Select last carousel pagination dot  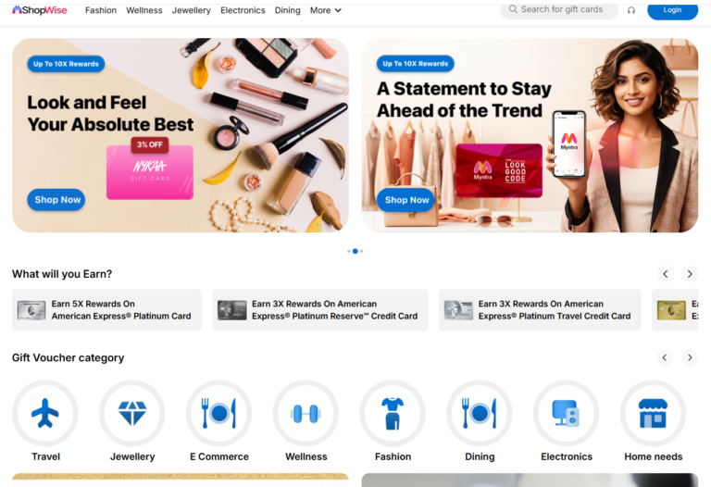point(361,251)
